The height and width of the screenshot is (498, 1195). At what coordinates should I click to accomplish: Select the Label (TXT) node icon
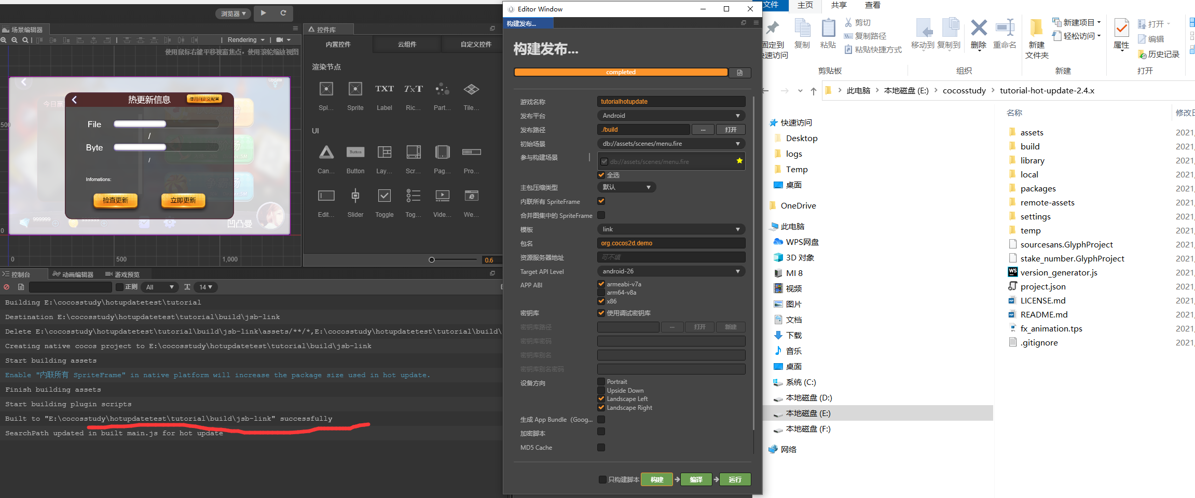point(384,89)
